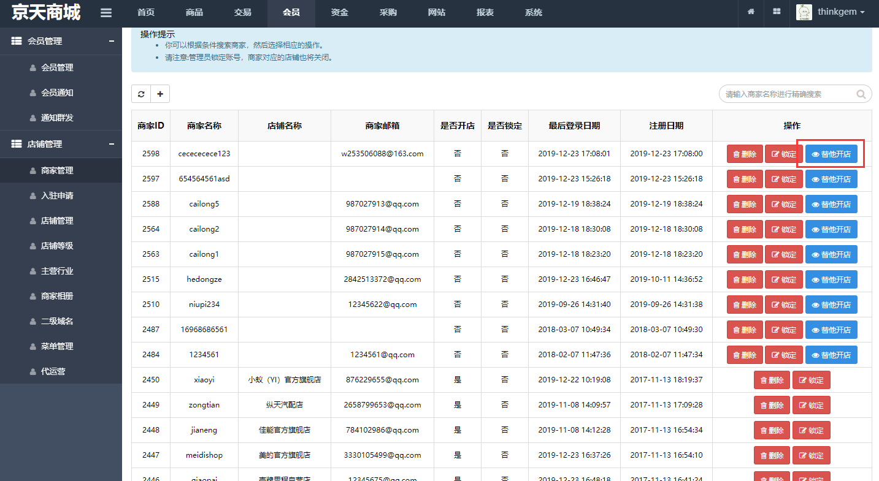Delete merchant cececececece123
This screenshot has height=481, width=879.
(x=745, y=154)
